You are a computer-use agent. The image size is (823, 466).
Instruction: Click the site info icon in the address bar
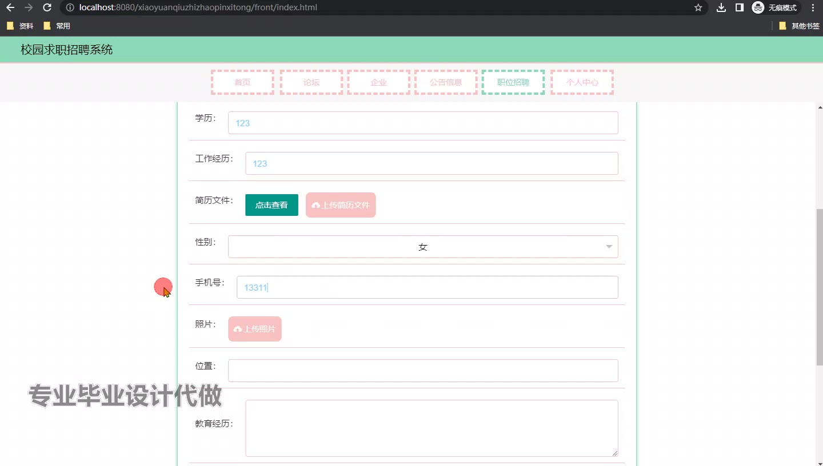click(x=70, y=7)
